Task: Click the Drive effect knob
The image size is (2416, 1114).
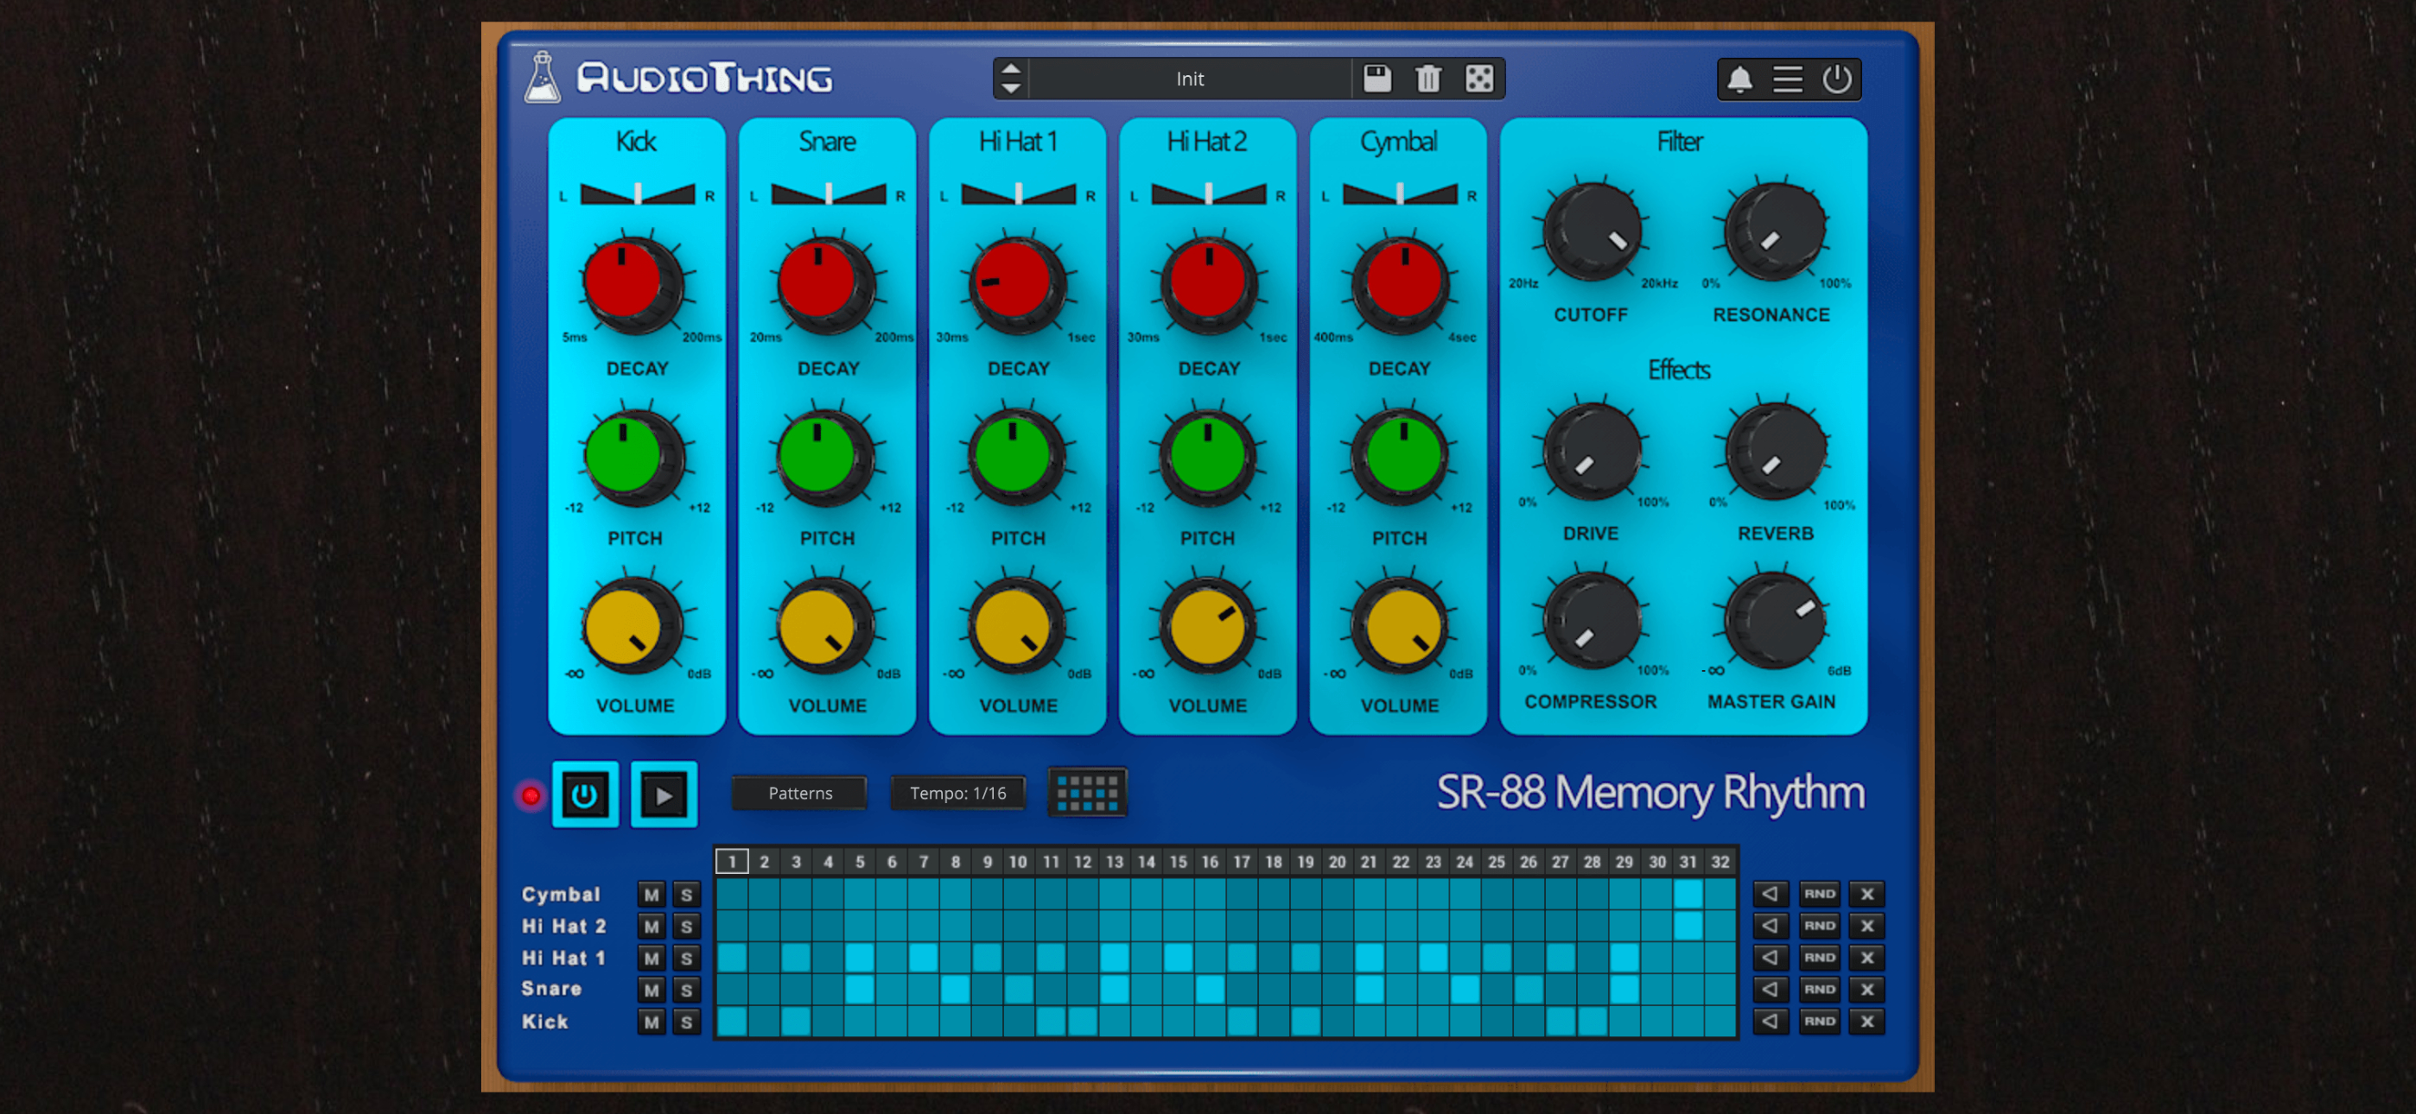Action: point(1593,450)
